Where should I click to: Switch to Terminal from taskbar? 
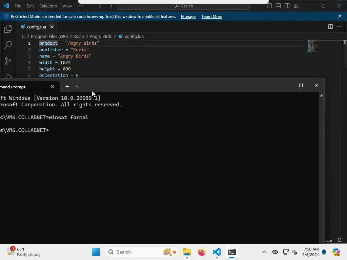coord(232,252)
